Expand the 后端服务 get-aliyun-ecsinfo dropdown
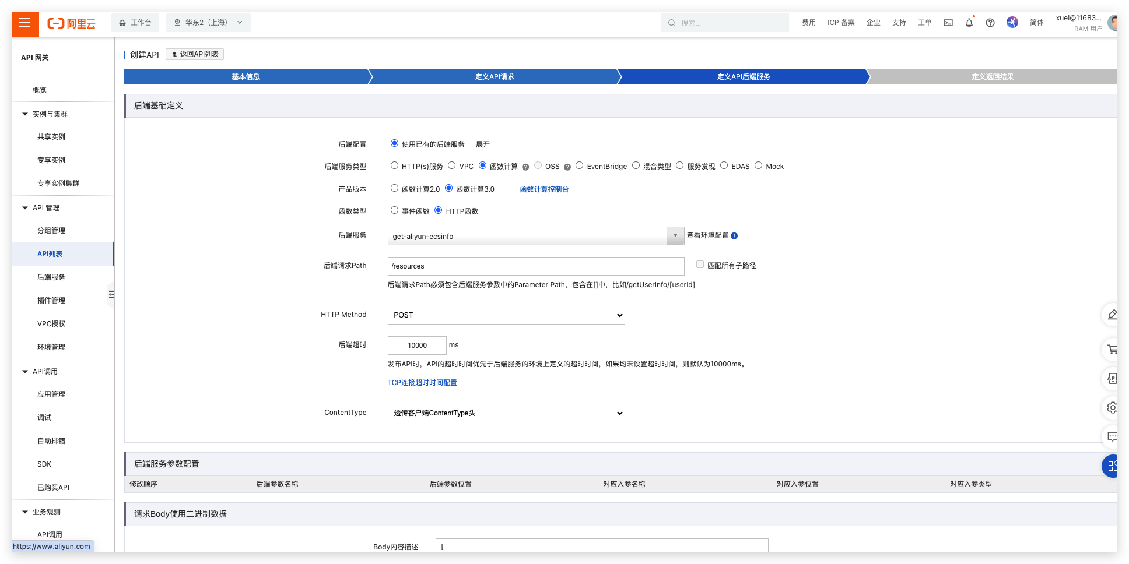Viewport: 1129px width, 564px height. pyautogui.click(x=675, y=236)
